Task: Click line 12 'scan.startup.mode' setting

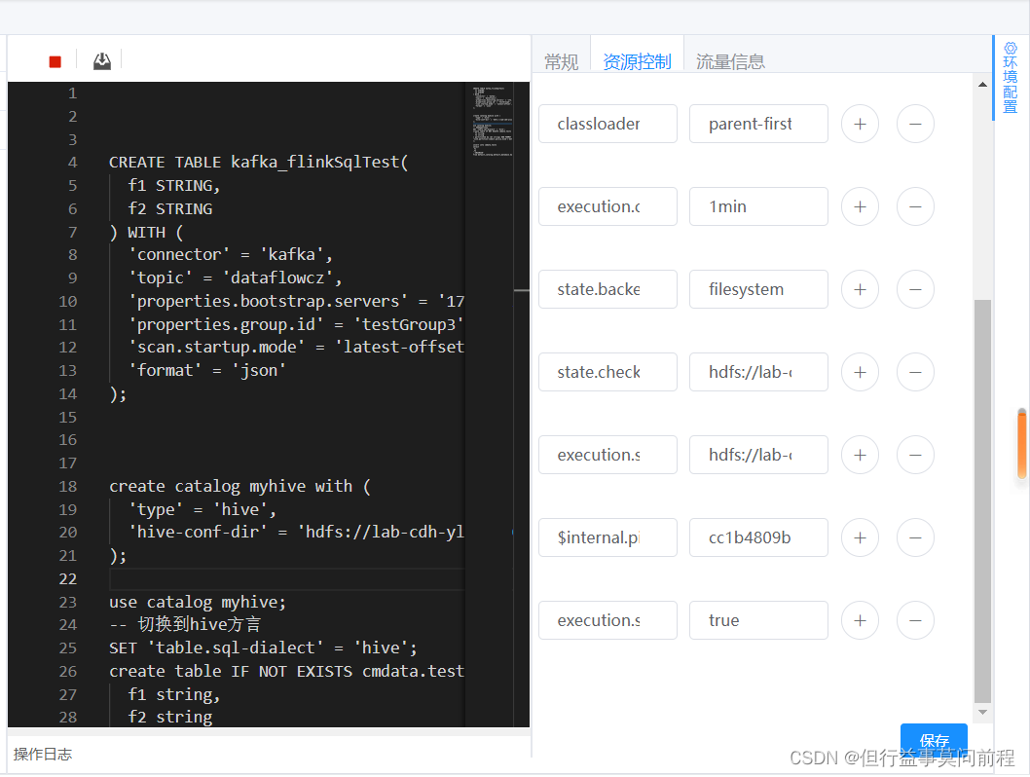Action: [296, 347]
